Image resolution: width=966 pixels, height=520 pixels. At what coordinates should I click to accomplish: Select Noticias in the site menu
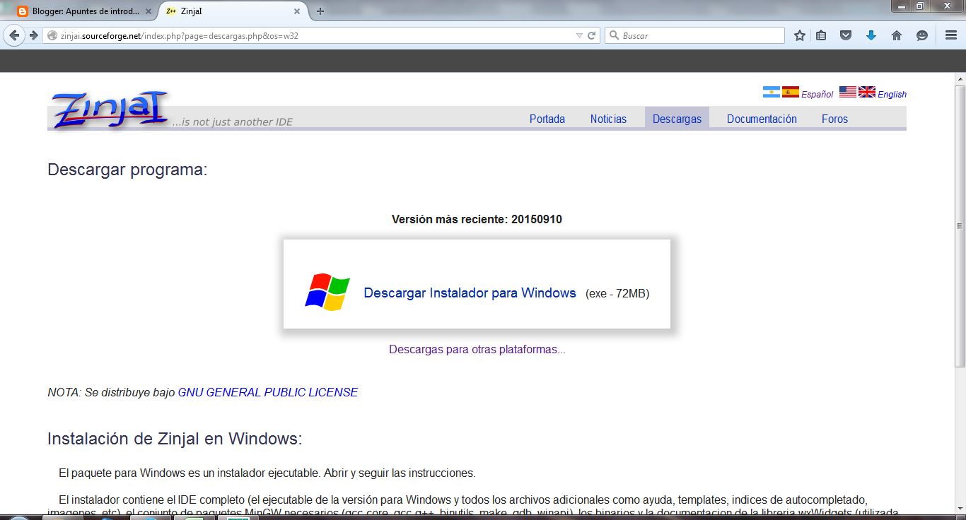click(x=607, y=119)
